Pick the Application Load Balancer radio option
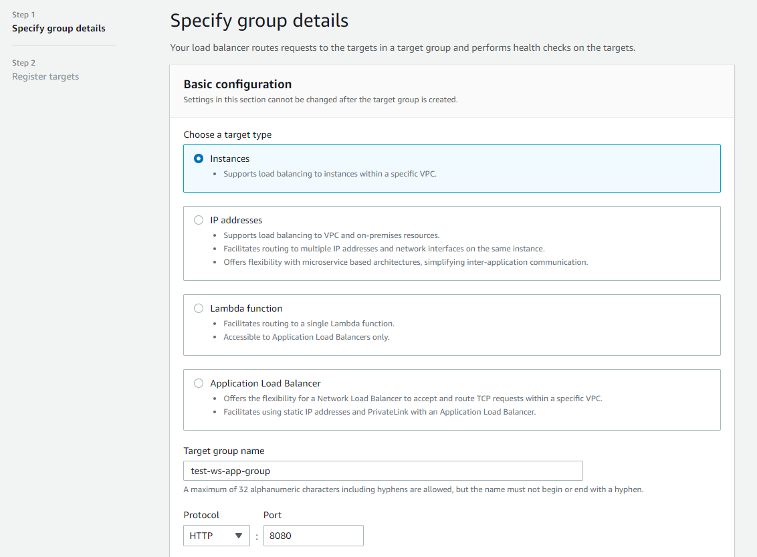 click(199, 383)
